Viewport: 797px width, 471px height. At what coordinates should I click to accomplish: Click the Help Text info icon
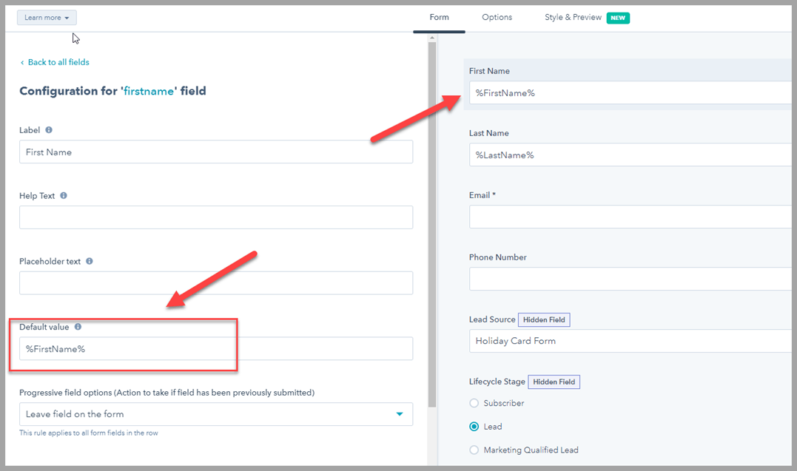(64, 196)
